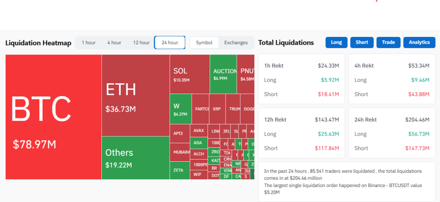Image resolution: width=440 pixels, height=202 pixels.
Task: Switch heatmap view to Symbol
Action: [204, 42]
